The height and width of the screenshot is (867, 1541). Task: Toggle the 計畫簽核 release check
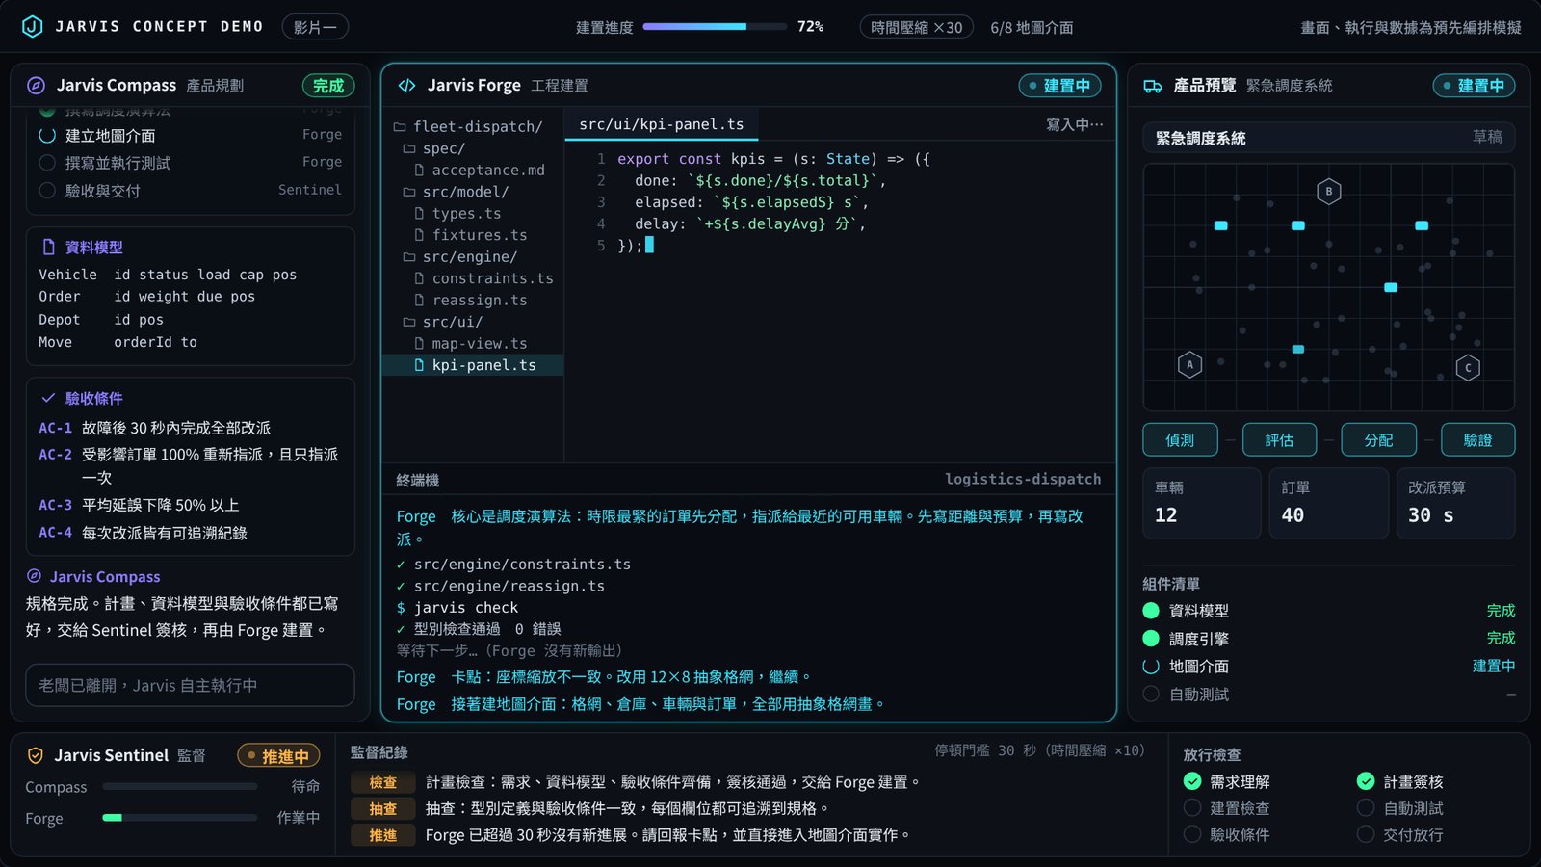(x=1366, y=781)
